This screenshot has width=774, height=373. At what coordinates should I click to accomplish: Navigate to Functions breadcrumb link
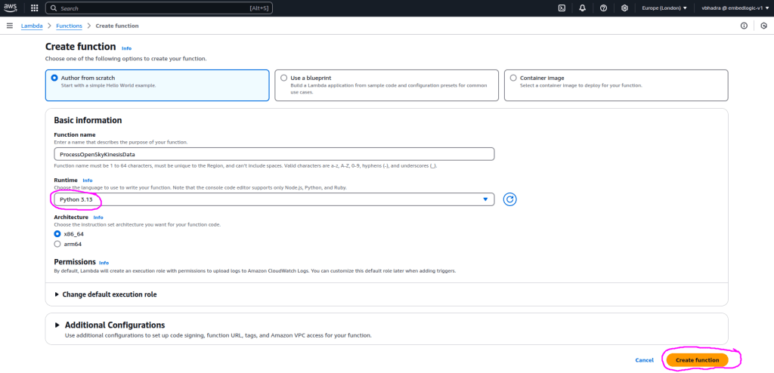70,26
